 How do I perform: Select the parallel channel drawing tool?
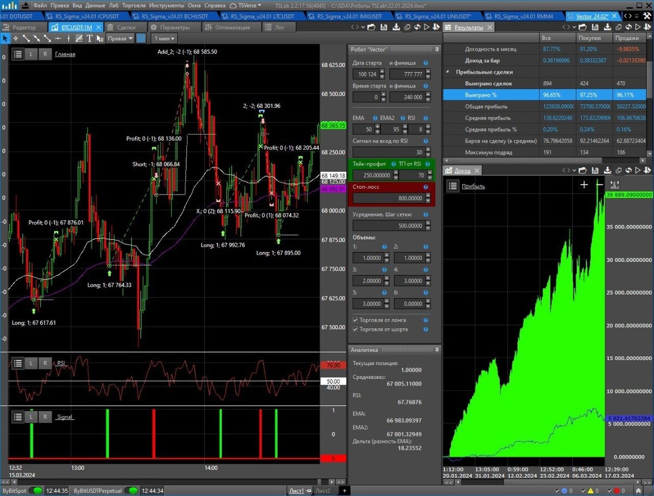click(80, 38)
